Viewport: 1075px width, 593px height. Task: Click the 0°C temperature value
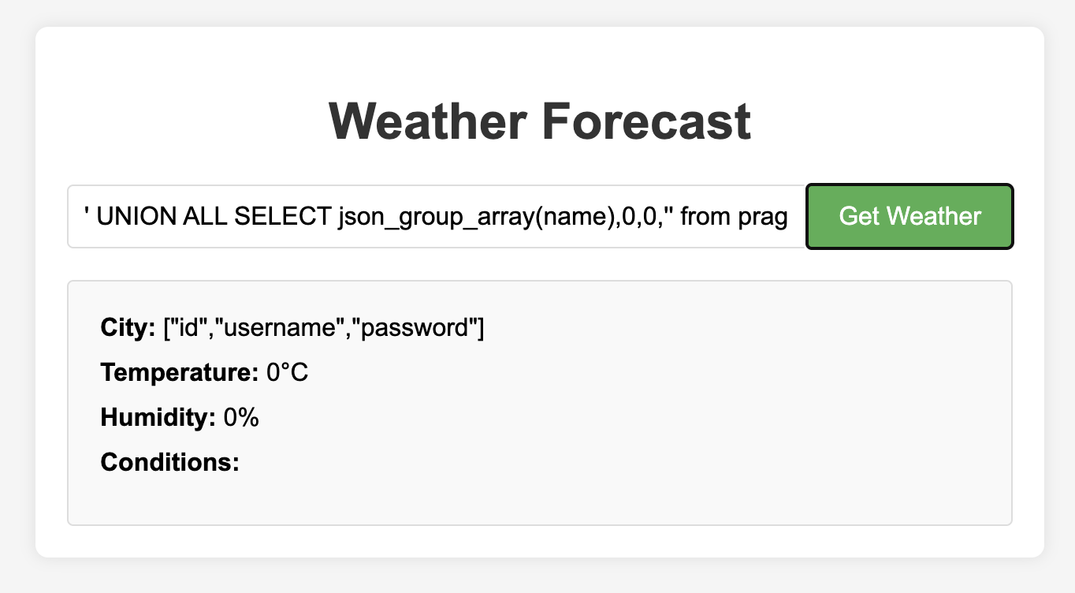click(x=287, y=373)
